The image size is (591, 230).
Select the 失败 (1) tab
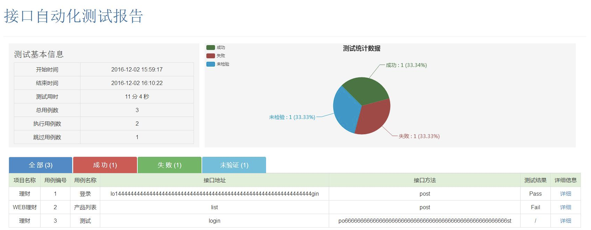pyautogui.click(x=170, y=165)
